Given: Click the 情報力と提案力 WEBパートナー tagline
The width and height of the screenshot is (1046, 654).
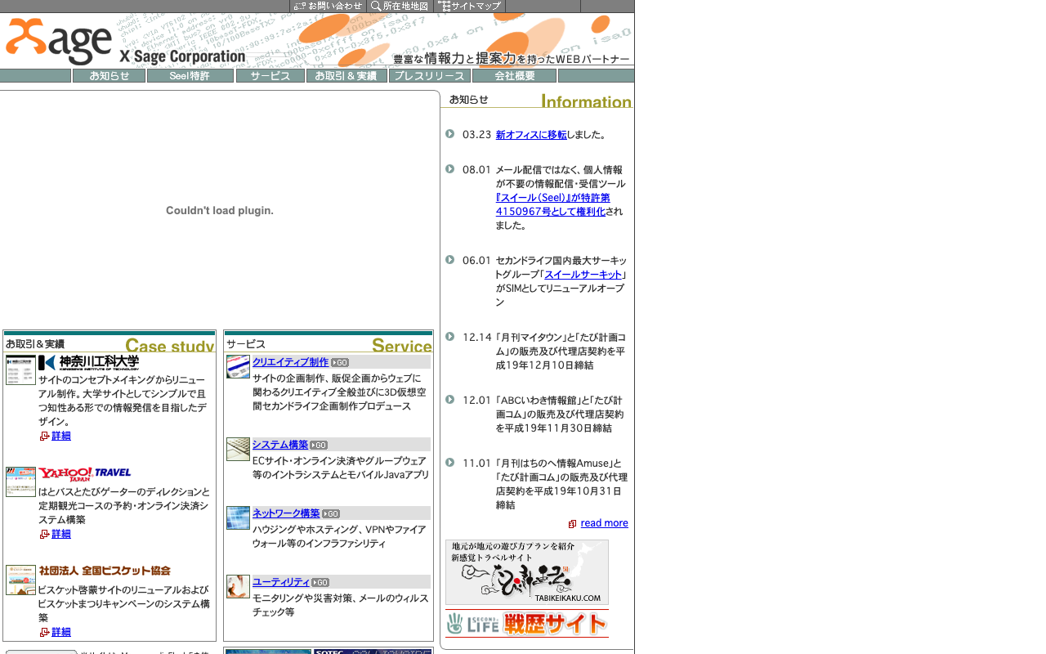Looking at the screenshot, I should pyautogui.click(x=512, y=59).
